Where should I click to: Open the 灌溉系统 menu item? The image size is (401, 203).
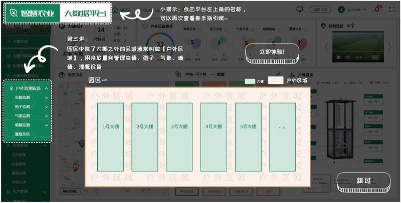click(23, 134)
